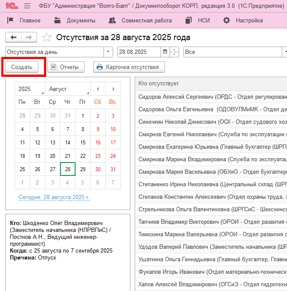Screen dimensions: 287x291
Task: Open 'Карточка отсутствия' button
Action: pos(129,67)
